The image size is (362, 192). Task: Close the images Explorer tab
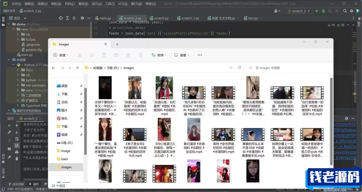[106, 44]
